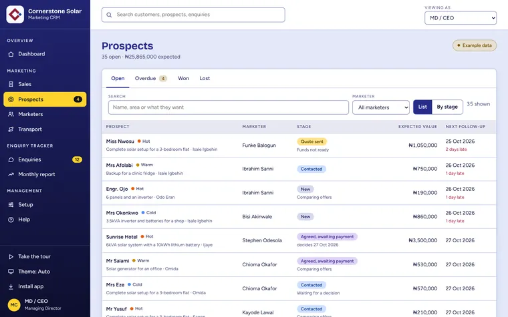Viewport: 508px width, 317px height.
Task: Click the MC user avatar
Action: click(14, 305)
